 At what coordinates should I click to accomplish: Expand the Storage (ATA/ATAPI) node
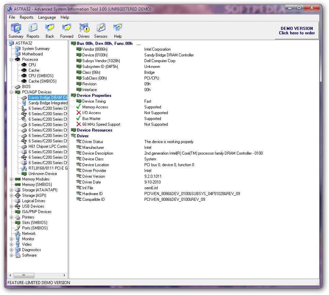click(11, 190)
